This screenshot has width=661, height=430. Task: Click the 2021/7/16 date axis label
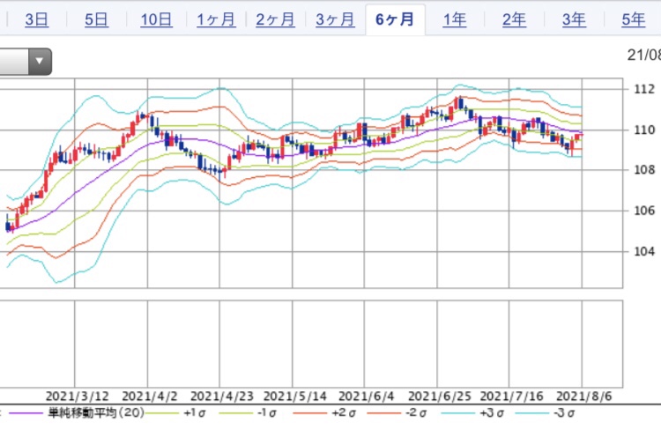512,397
